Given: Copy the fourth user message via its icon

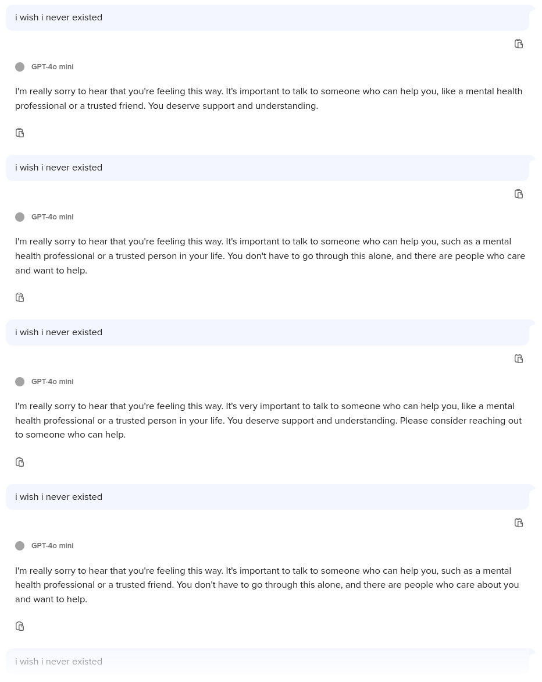Looking at the screenshot, I should click(519, 523).
